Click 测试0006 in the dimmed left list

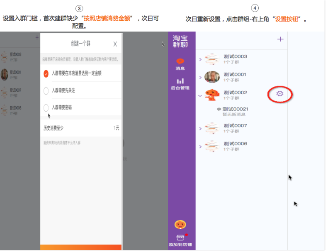16,108
